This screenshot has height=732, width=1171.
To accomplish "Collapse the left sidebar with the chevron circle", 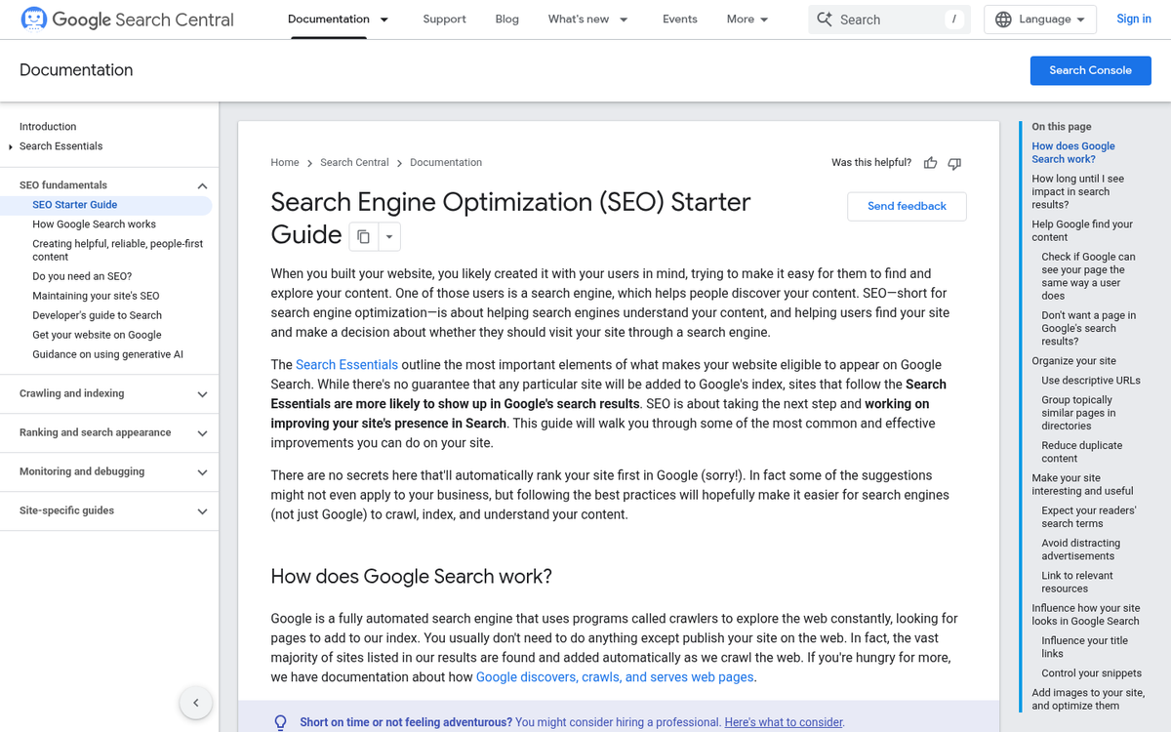I will pyautogui.click(x=195, y=703).
